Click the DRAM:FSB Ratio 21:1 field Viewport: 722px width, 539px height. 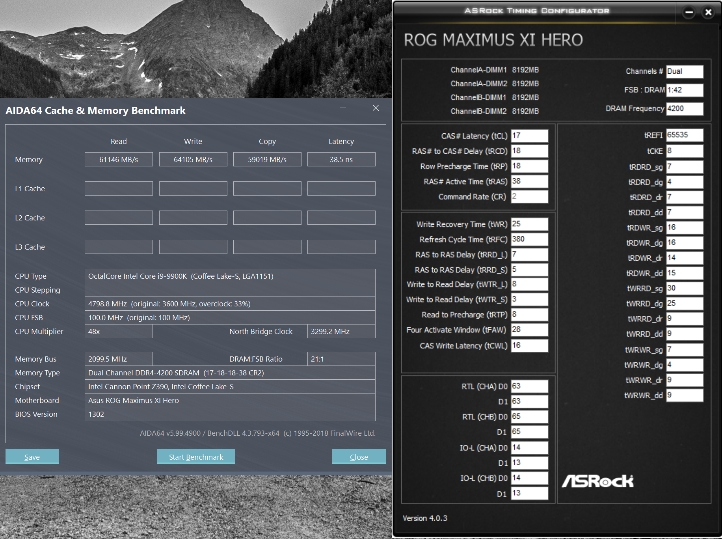(341, 359)
